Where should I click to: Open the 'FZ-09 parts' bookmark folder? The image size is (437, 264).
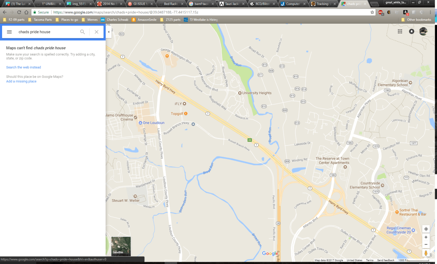(x=14, y=20)
